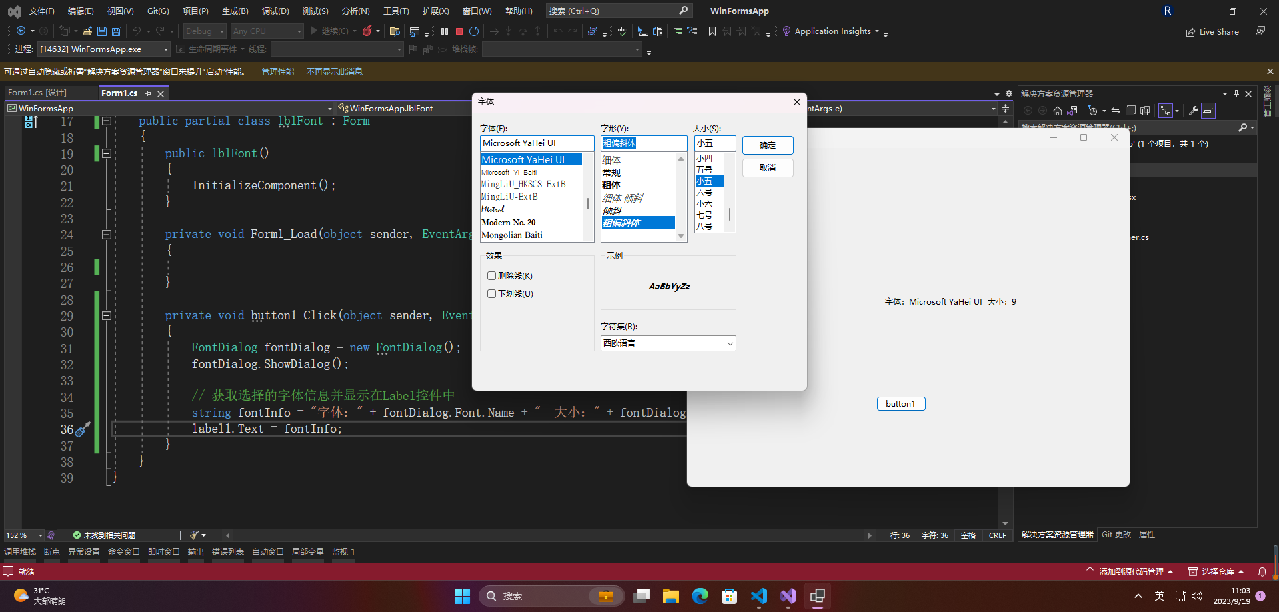This screenshot has width=1279, height=612.
Task: Open the Debug configuration dropdown
Action: click(x=205, y=31)
